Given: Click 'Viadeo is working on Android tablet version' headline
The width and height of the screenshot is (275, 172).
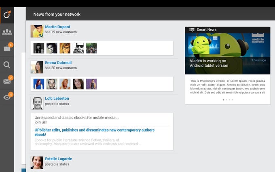Looking at the screenshot, I should (x=209, y=63).
